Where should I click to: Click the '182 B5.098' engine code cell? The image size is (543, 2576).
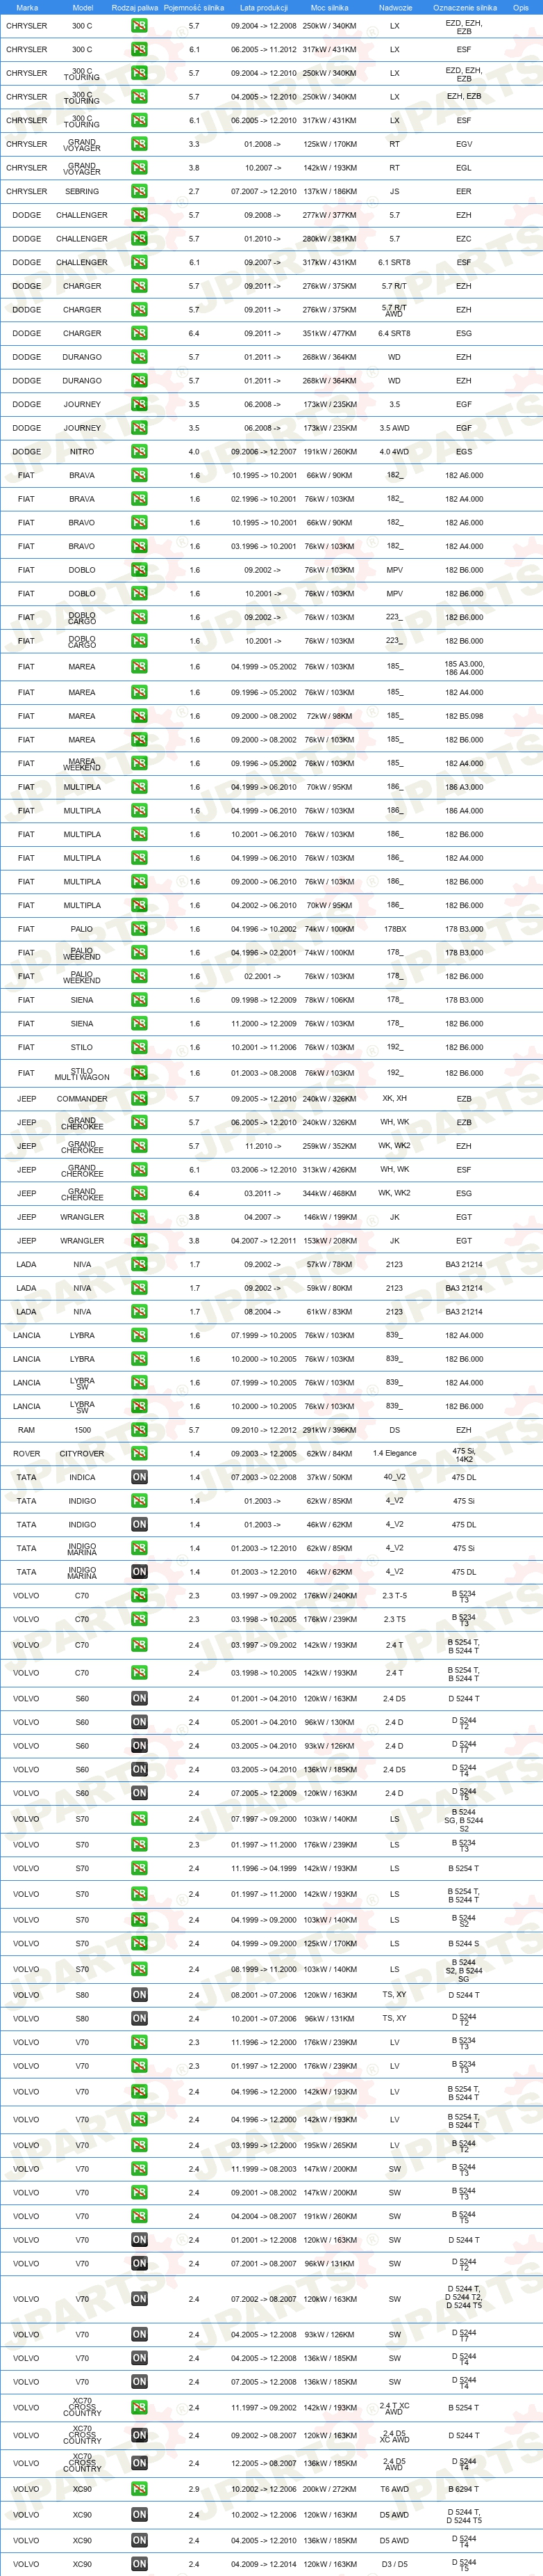tap(464, 716)
